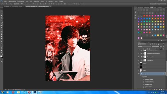The width and height of the screenshot is (167, 94).
Task: Select the Clone Stamp tool
Action: click(2, 27)
